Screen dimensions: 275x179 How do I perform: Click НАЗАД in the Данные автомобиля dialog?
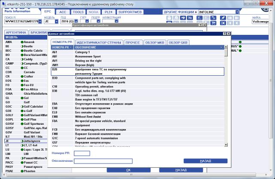[x=205, y=161]
